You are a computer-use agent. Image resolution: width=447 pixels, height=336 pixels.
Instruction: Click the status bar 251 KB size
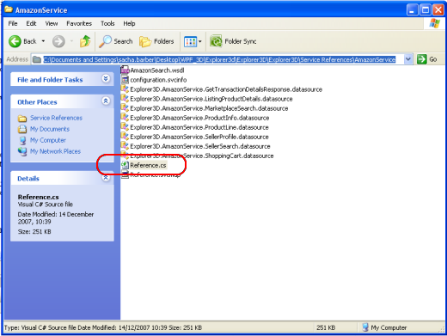(326, 327)
